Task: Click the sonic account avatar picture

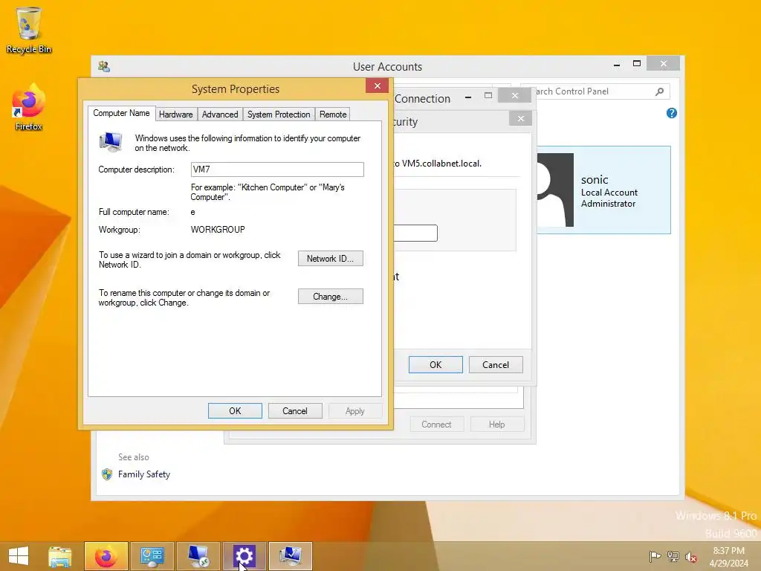Action: pyautogui.click(x=555, y=190)
